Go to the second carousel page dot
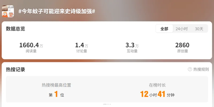This screenshot has width=214, height=107. pyautogui.click(x=108, y=104)
